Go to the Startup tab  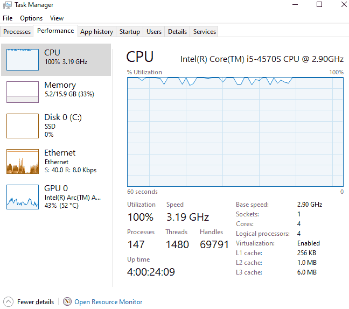click(x=130, y=32)
